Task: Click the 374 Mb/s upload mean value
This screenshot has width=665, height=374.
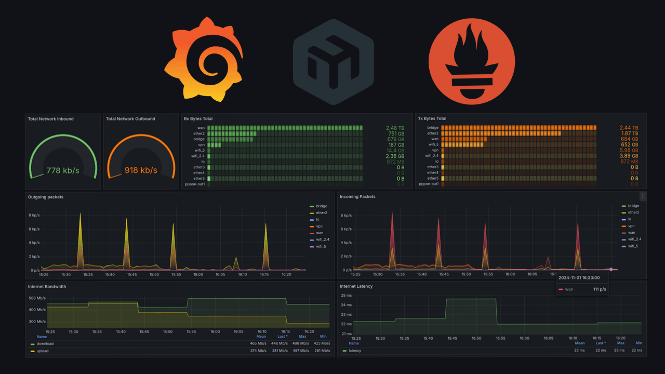Action: 258,351
